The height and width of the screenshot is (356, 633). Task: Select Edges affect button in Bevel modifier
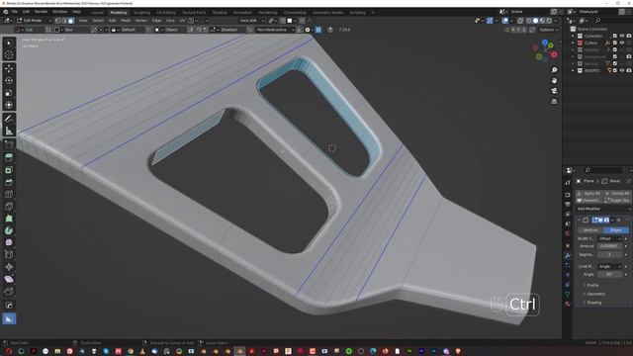coord(616,230)
